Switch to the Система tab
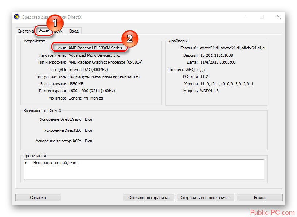This screenshot has height=217, width=297. click(x=26, y=31)
